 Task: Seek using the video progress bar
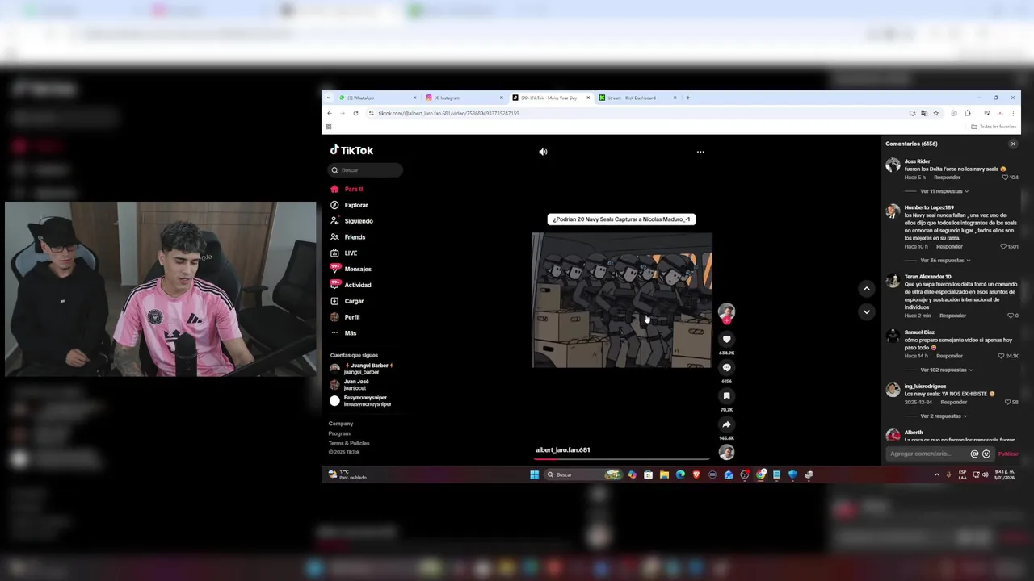tap(621, 459)
